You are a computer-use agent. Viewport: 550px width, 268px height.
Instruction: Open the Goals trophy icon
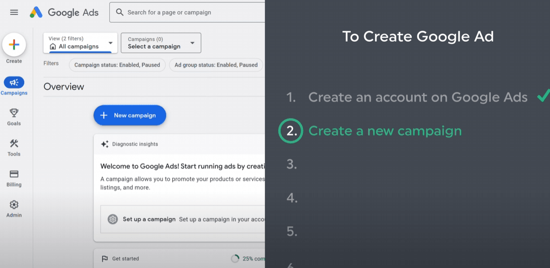pos(14,113)
